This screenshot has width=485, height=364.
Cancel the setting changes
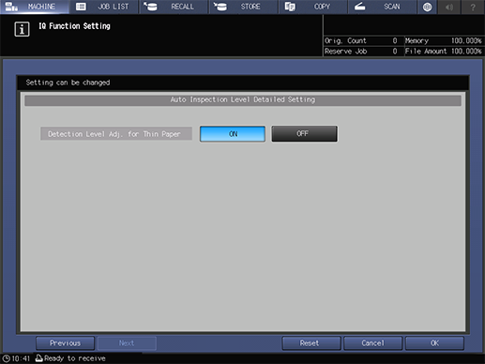coord(372,343)
